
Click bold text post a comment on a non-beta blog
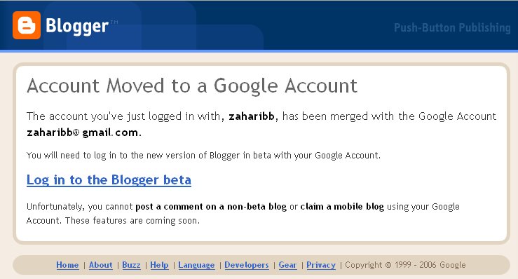click(x=211, y=207)
